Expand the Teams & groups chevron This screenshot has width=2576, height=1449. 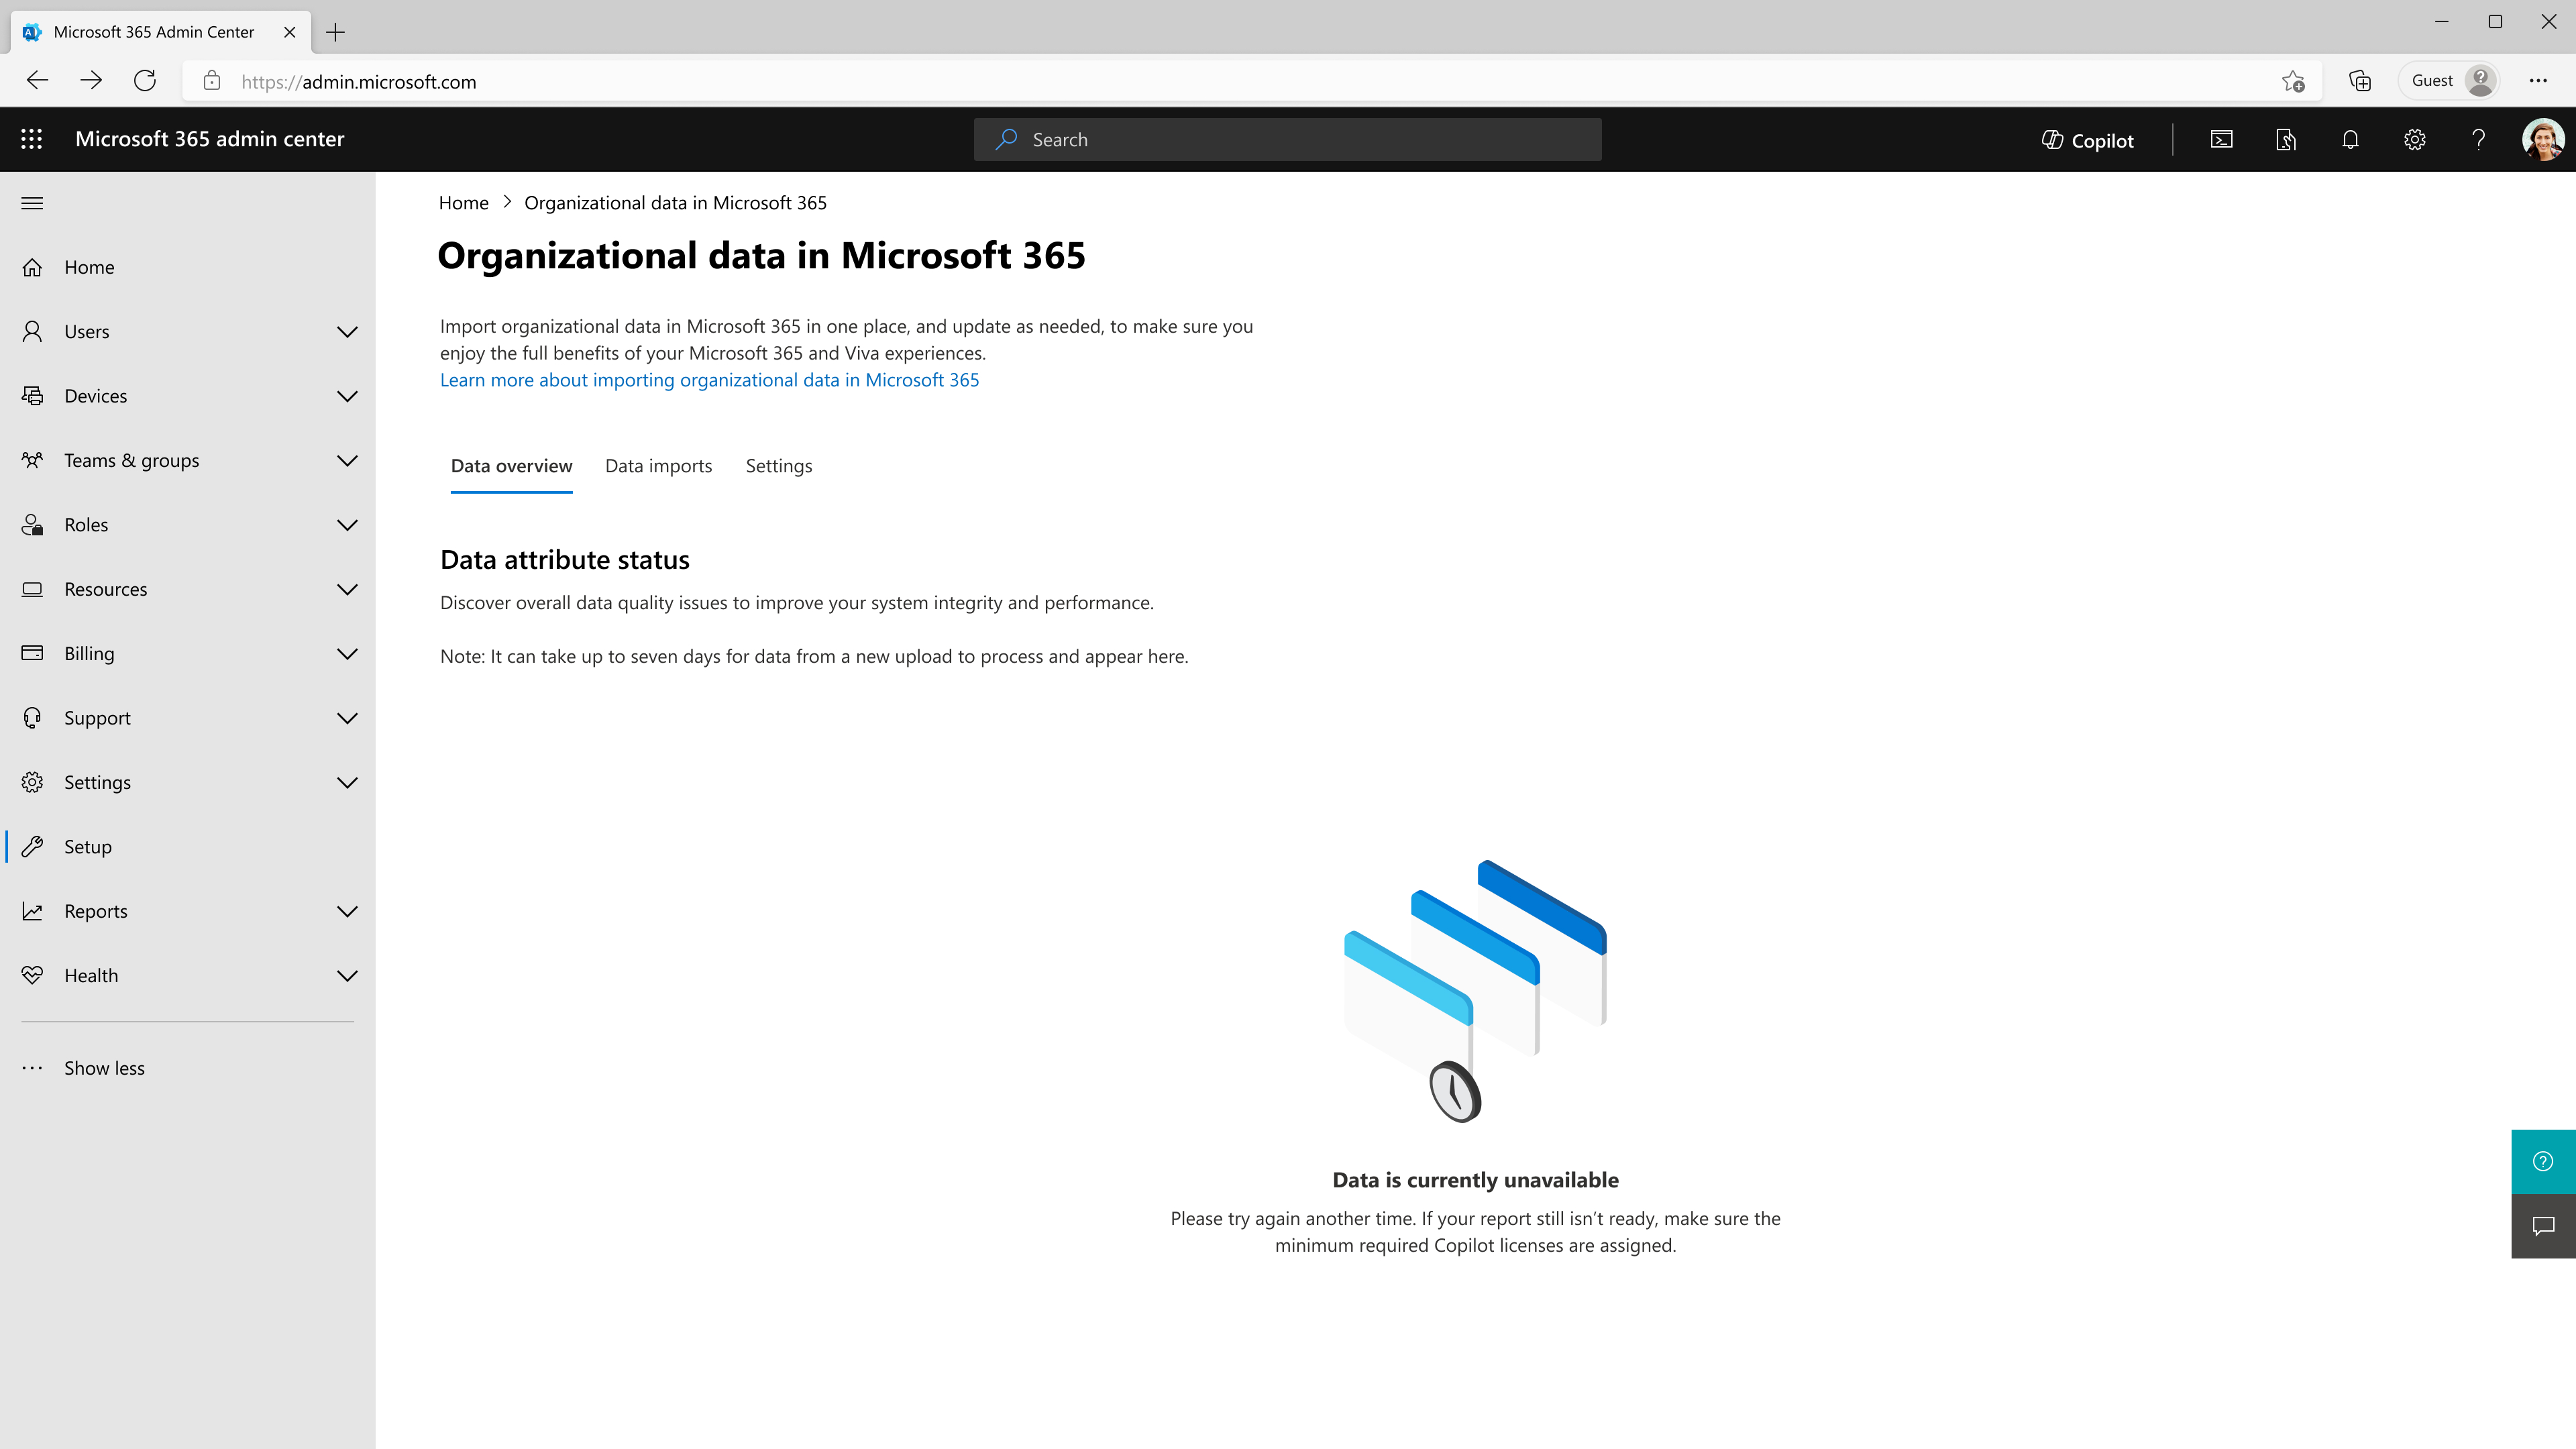coord(347,461)
